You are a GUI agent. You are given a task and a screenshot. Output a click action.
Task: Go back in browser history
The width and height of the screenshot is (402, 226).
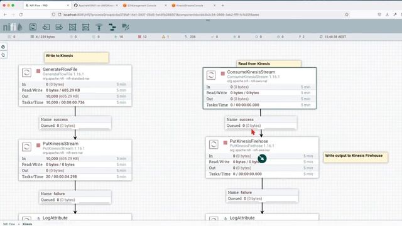[6, 14]
